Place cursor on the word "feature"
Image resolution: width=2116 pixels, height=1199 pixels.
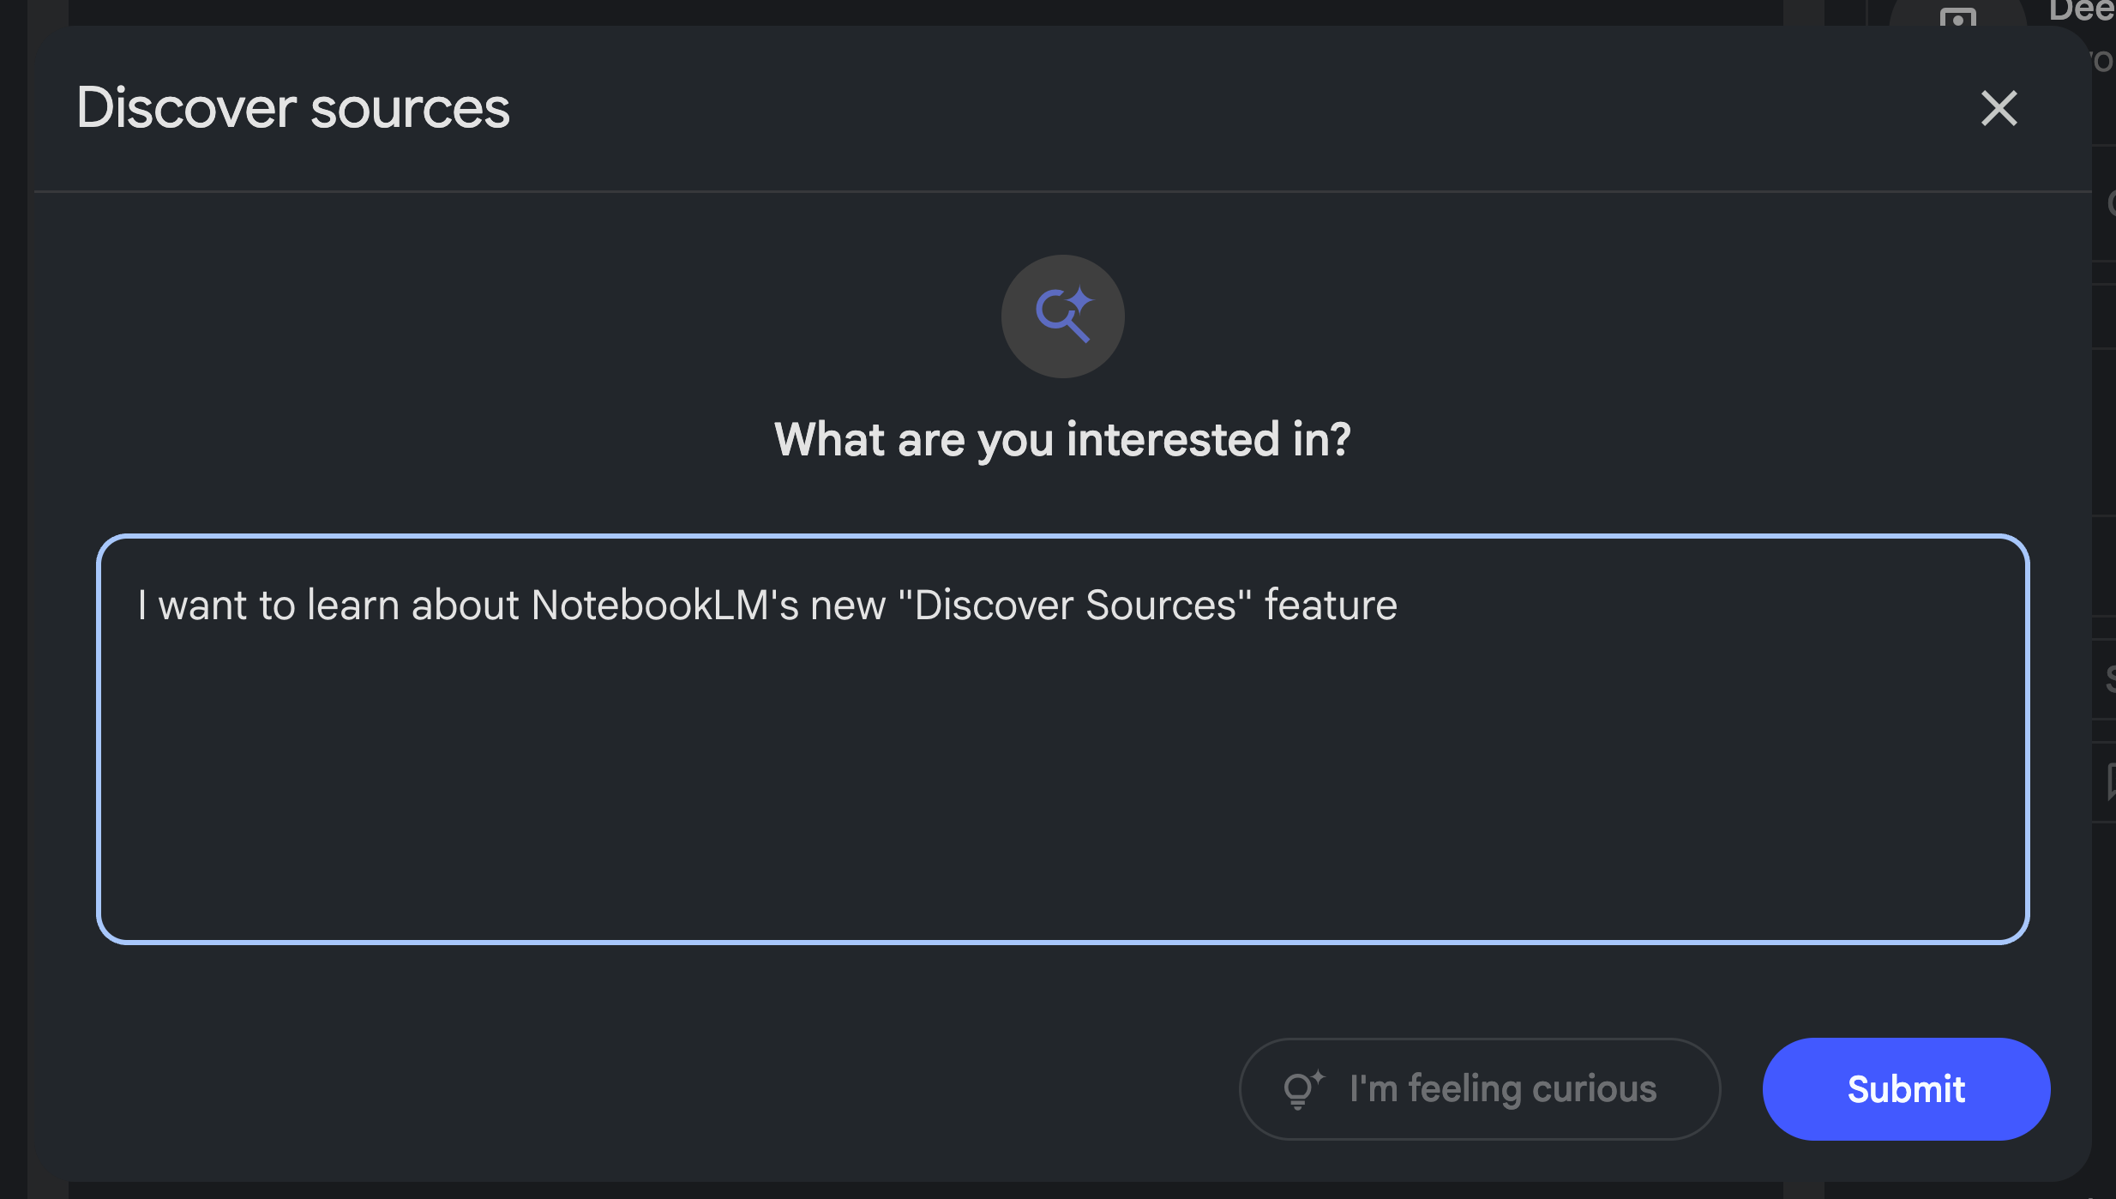(1331, 606)
